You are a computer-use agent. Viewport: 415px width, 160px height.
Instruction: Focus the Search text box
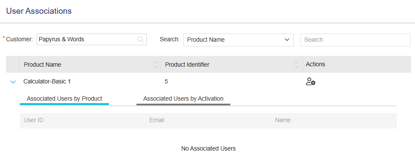[x=356, y=40]
